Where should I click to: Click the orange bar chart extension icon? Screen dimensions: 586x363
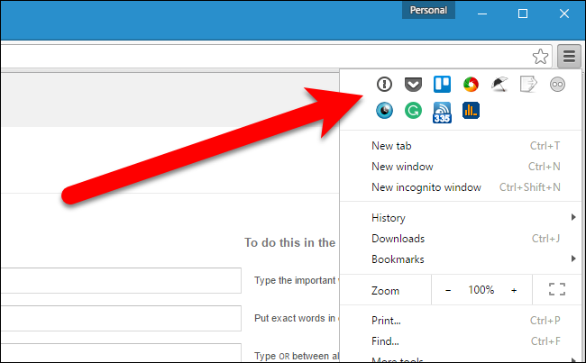click(471, 111)
